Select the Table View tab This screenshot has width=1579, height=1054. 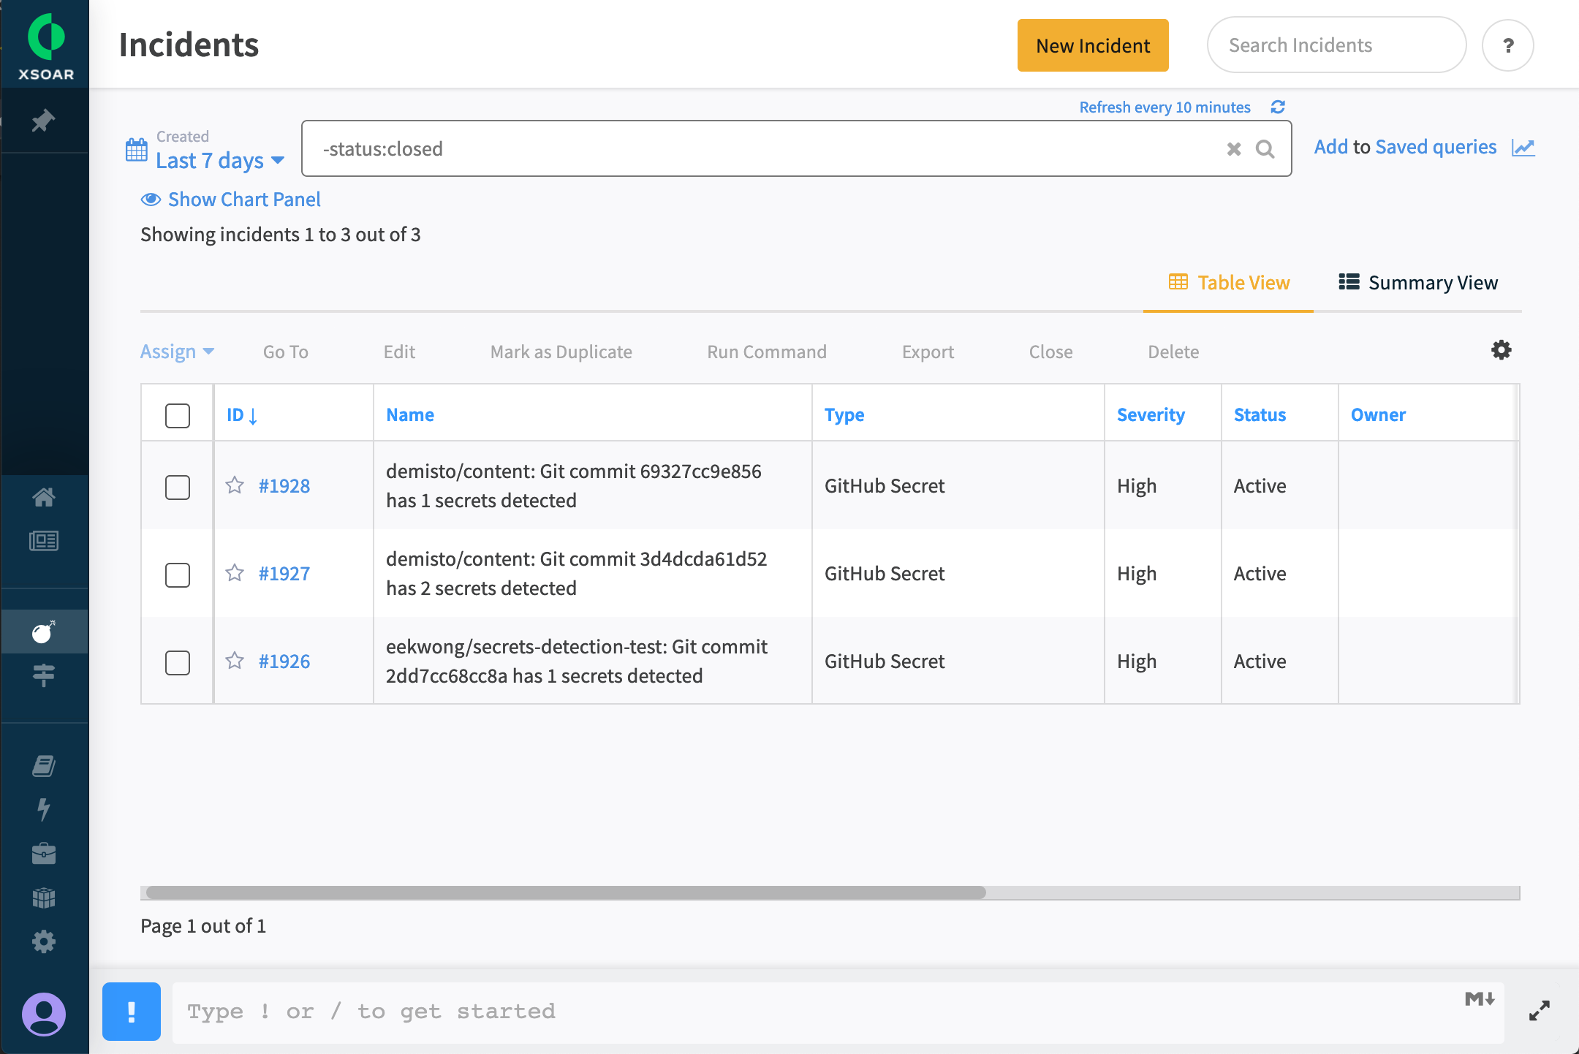(x=1229, y=283)
